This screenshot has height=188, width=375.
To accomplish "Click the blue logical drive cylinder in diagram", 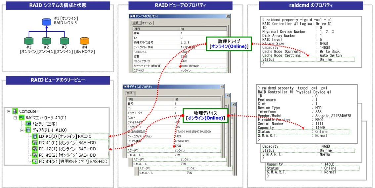I will (x=47, y=22).
